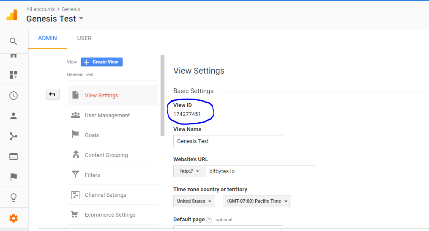Select the ADMIN tab
Image resolution: width=429 pixels, height=231 pixels.
47,38
